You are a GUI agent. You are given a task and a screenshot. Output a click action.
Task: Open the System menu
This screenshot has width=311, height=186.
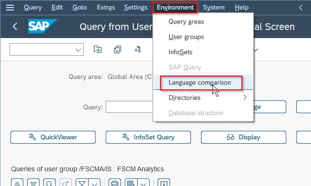(214, 8)
